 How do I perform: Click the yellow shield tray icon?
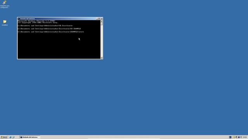[234, 137]
